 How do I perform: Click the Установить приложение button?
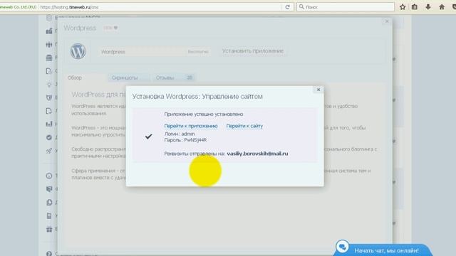click(x=253, y=51)
